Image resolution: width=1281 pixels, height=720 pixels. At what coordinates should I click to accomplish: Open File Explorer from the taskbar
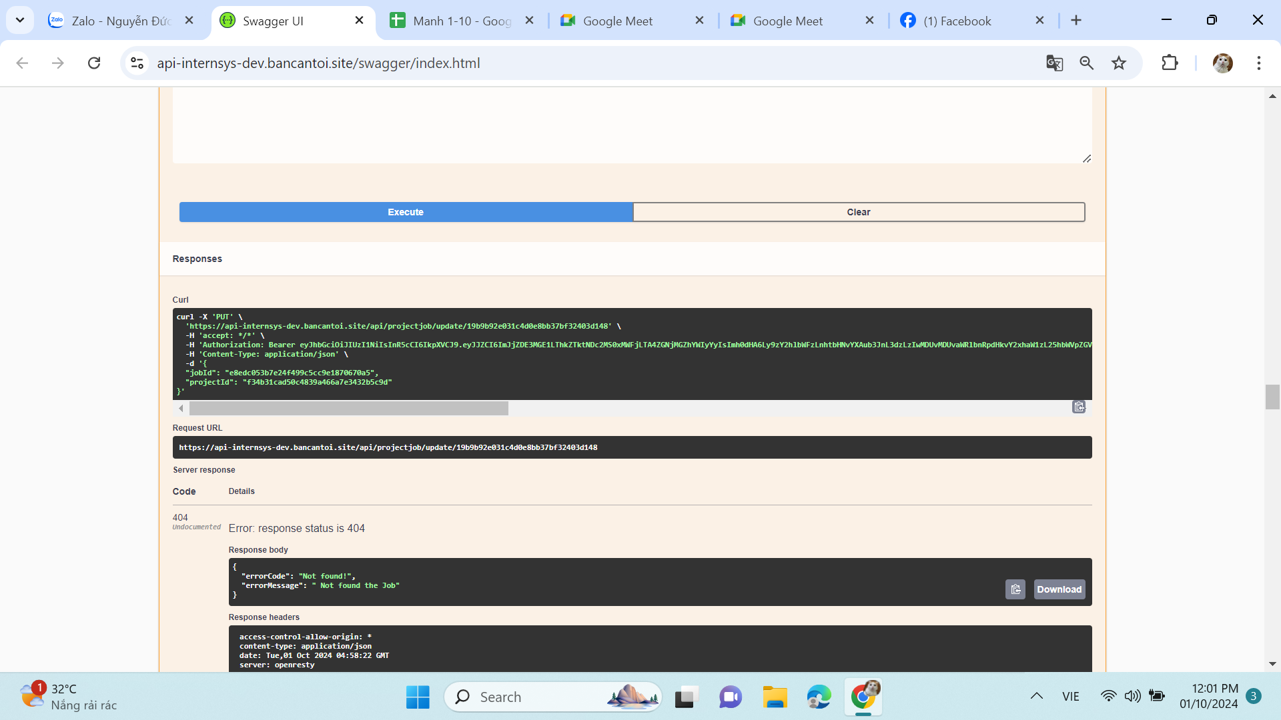point(775,697)
